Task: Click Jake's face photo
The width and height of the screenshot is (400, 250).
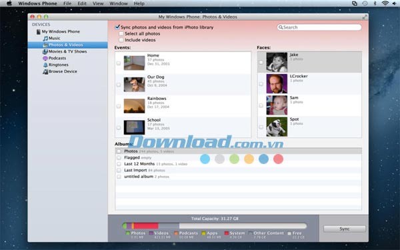Action: coord(277,62)
